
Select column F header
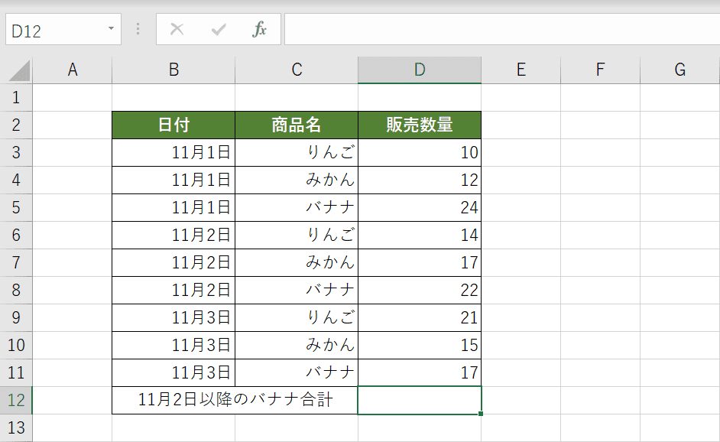pos(600,70)
